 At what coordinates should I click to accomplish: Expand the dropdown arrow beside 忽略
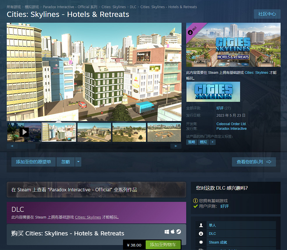(78, 162)
